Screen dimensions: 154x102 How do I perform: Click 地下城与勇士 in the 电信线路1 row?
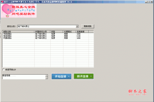pyautogui.click(x=41, y=36)
